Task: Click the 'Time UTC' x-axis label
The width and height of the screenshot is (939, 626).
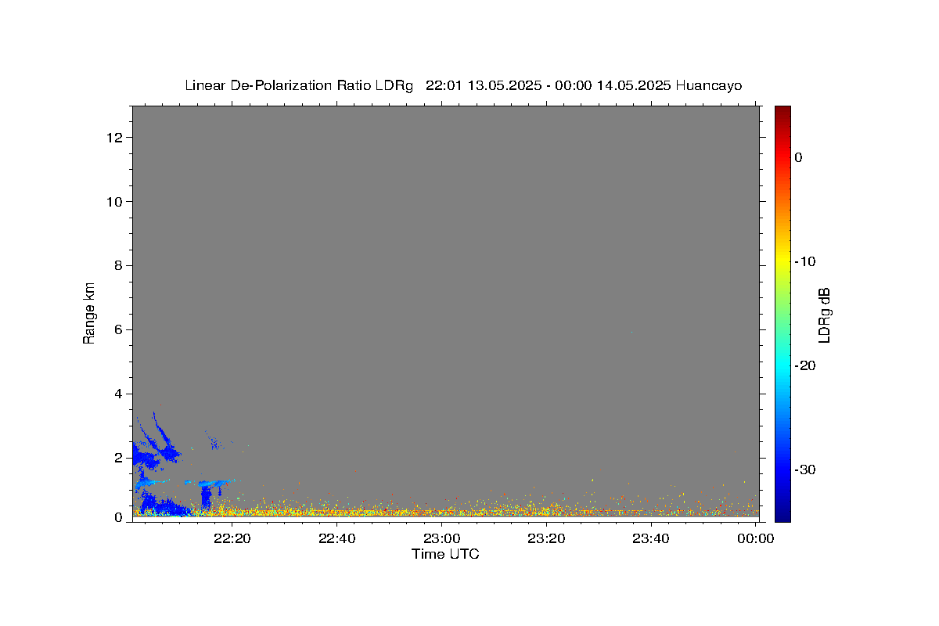Action: pos(445,554)
